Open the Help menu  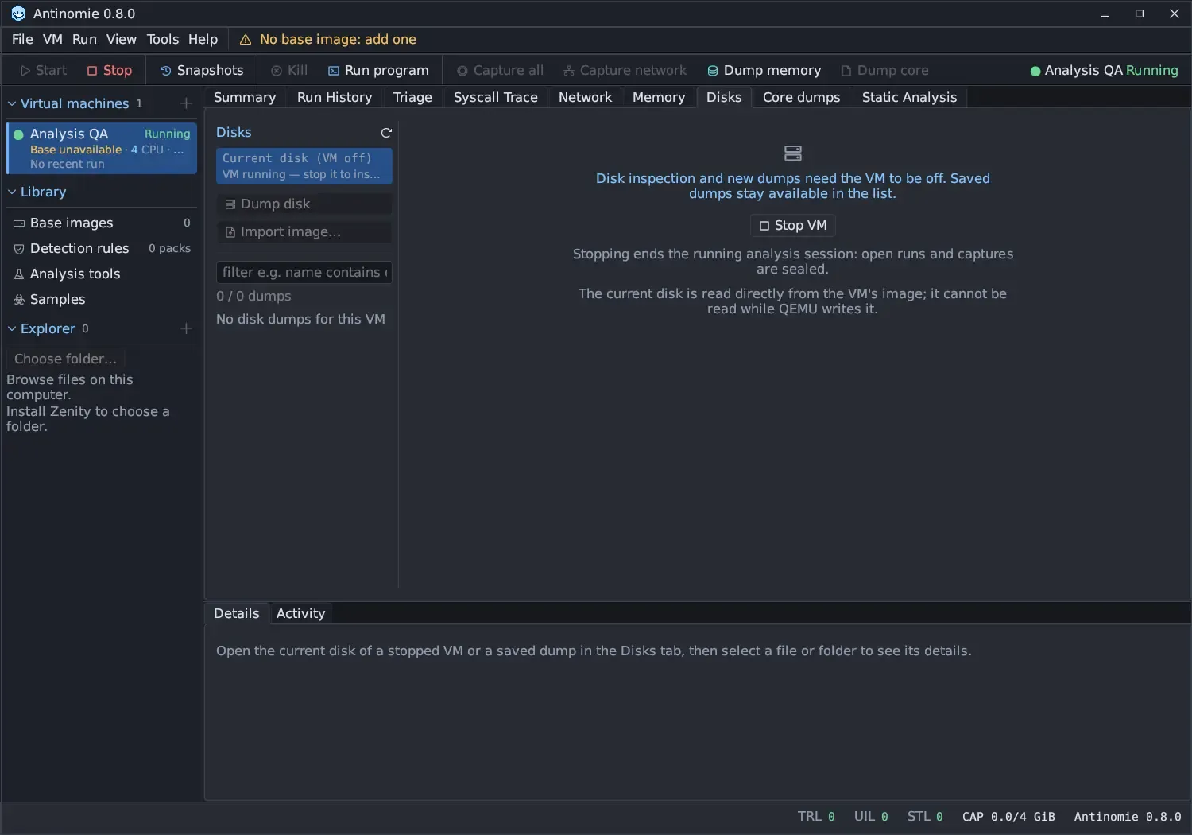click(203, 39)
